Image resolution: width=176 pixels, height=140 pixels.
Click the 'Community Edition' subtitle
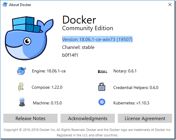click(x=88, y=28)
